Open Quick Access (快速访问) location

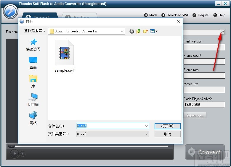pyautogui.click(x=33, y=45)
